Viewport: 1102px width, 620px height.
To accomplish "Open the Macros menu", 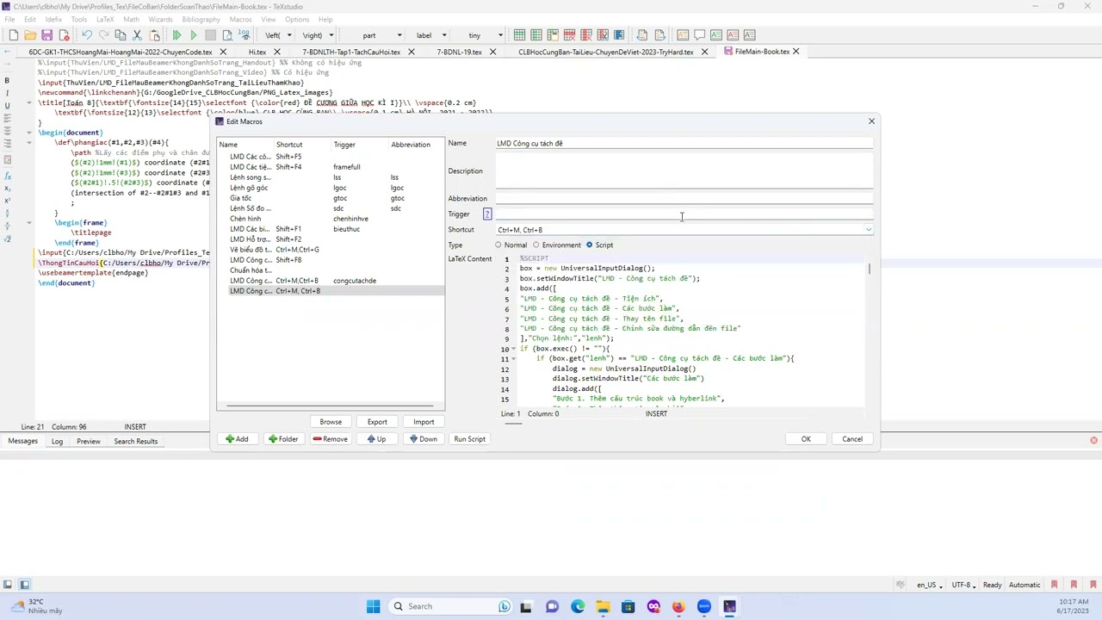I will 240,19.
